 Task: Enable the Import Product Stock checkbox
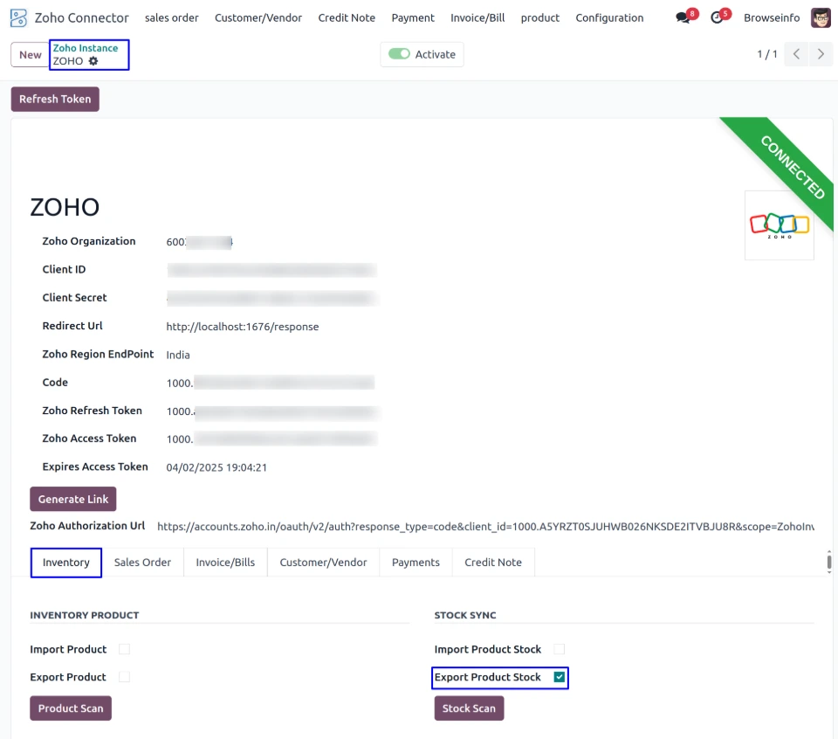560,649
